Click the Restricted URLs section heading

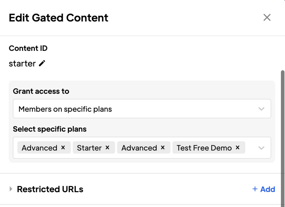click(50, 189)
